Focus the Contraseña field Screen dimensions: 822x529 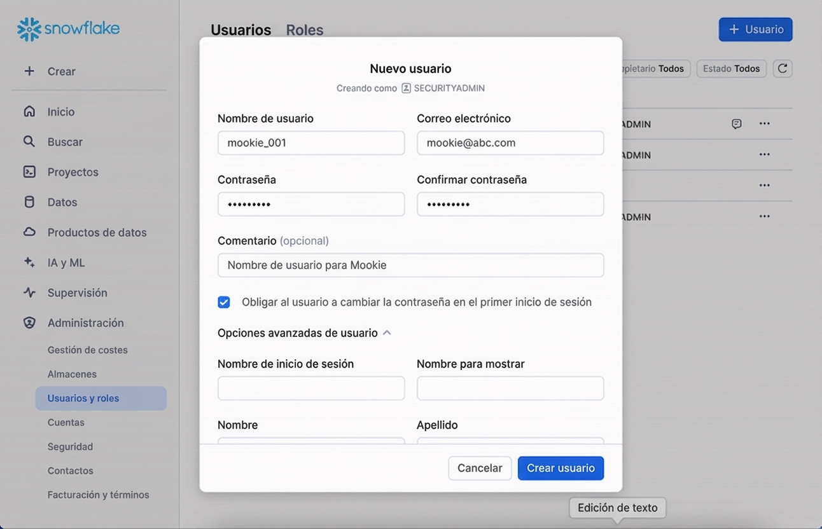coord(311,204)
